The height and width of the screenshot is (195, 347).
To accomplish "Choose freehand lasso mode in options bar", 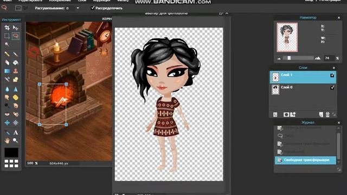I will click(18, 8).
